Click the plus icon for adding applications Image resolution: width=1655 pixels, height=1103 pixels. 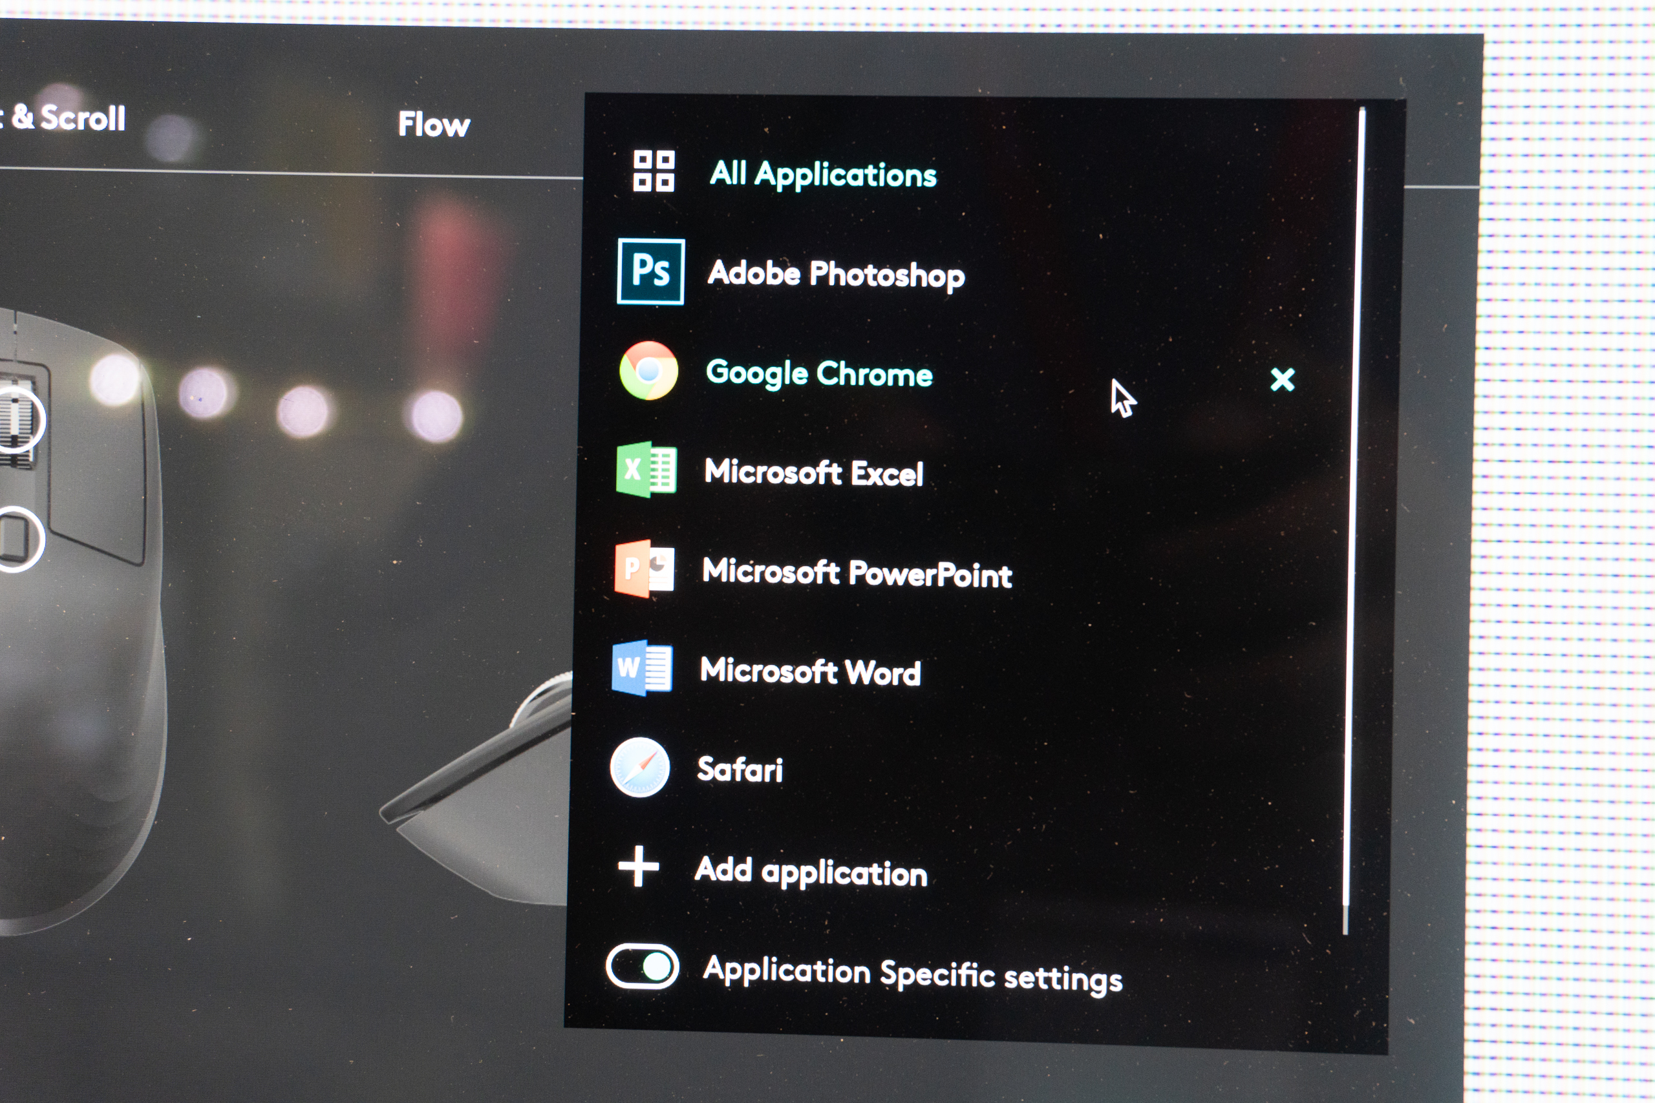(638, 867)
